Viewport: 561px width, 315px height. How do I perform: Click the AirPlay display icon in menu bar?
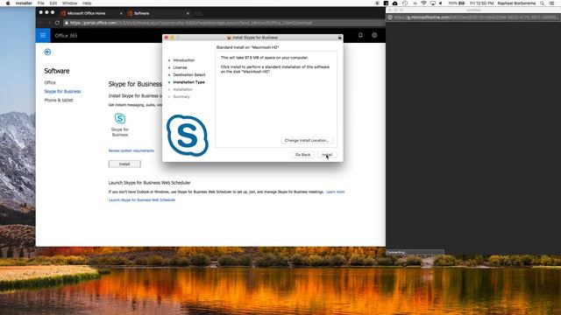click(433, 3)
